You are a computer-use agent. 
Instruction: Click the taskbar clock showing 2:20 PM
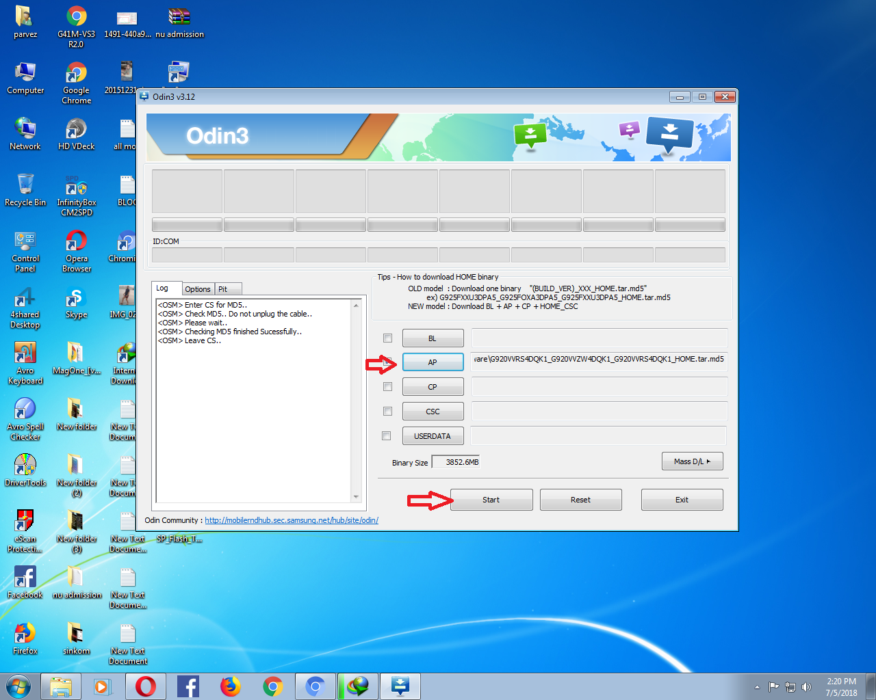[x=841, y=687]
